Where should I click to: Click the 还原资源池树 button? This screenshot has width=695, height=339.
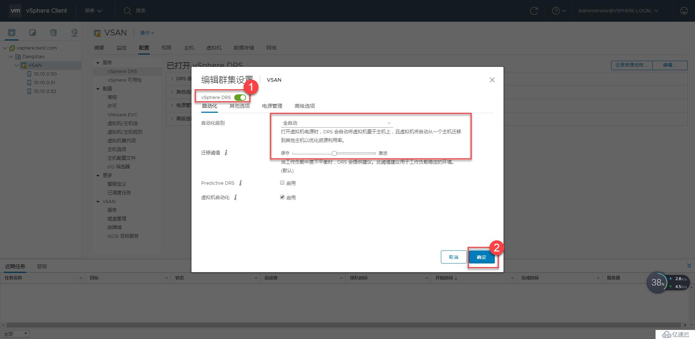pos(632,65)
